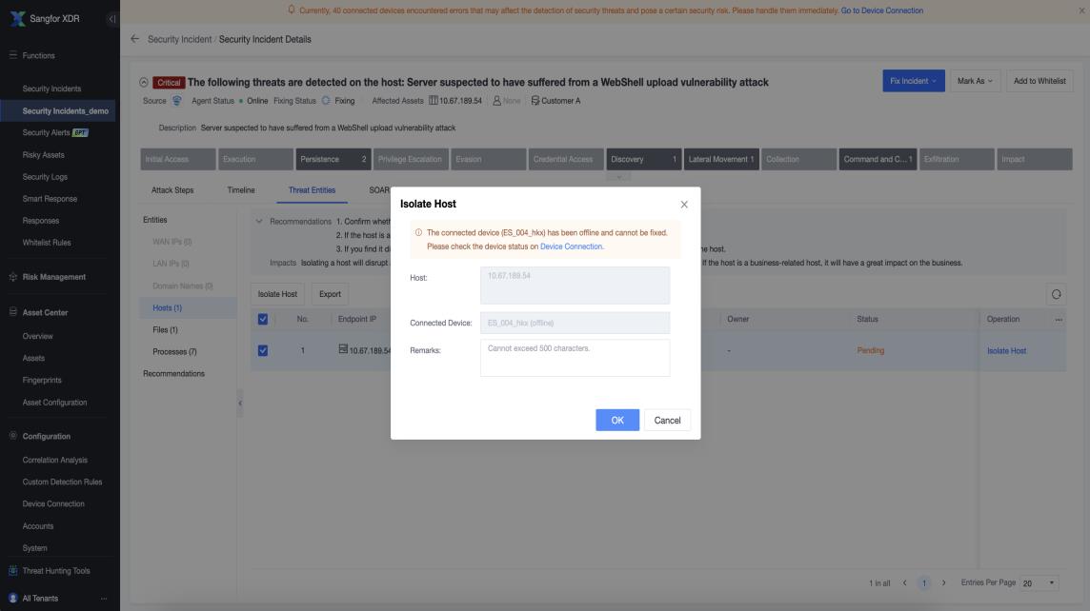Image resolution: width=1090 pixels, height=611 pixels.
Task: Click the Functions menu icon
Action: tap(12, 55)
